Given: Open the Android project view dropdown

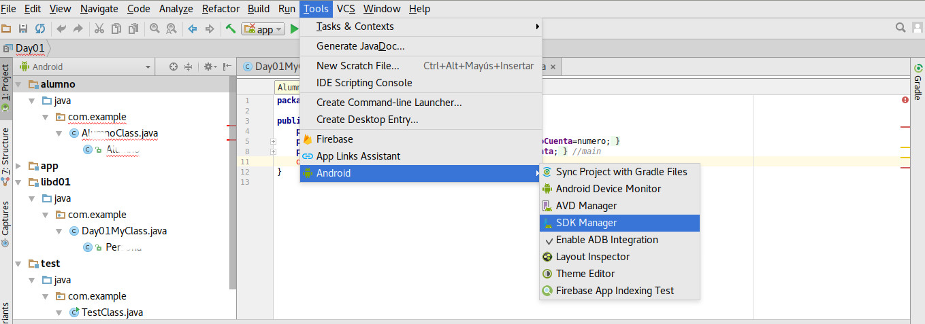Looking at the screenshot, I should [x=85, y=67].
